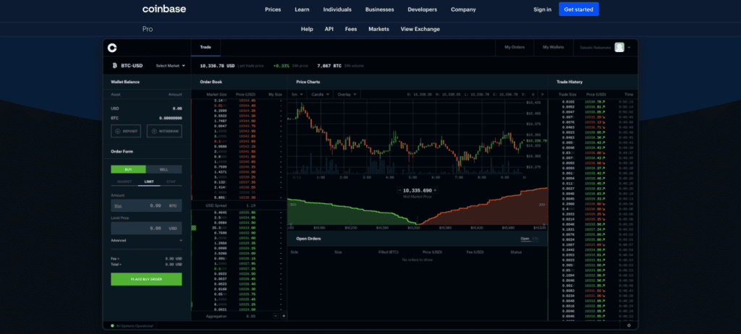Open the Select Market dropdown
Image resolution: width=741 pixels, height=334 pixels.
click(x=170, y=65)
